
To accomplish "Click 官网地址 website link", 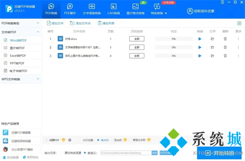I will point(31,157).
